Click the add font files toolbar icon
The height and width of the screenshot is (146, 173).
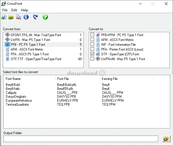[4, 17]
